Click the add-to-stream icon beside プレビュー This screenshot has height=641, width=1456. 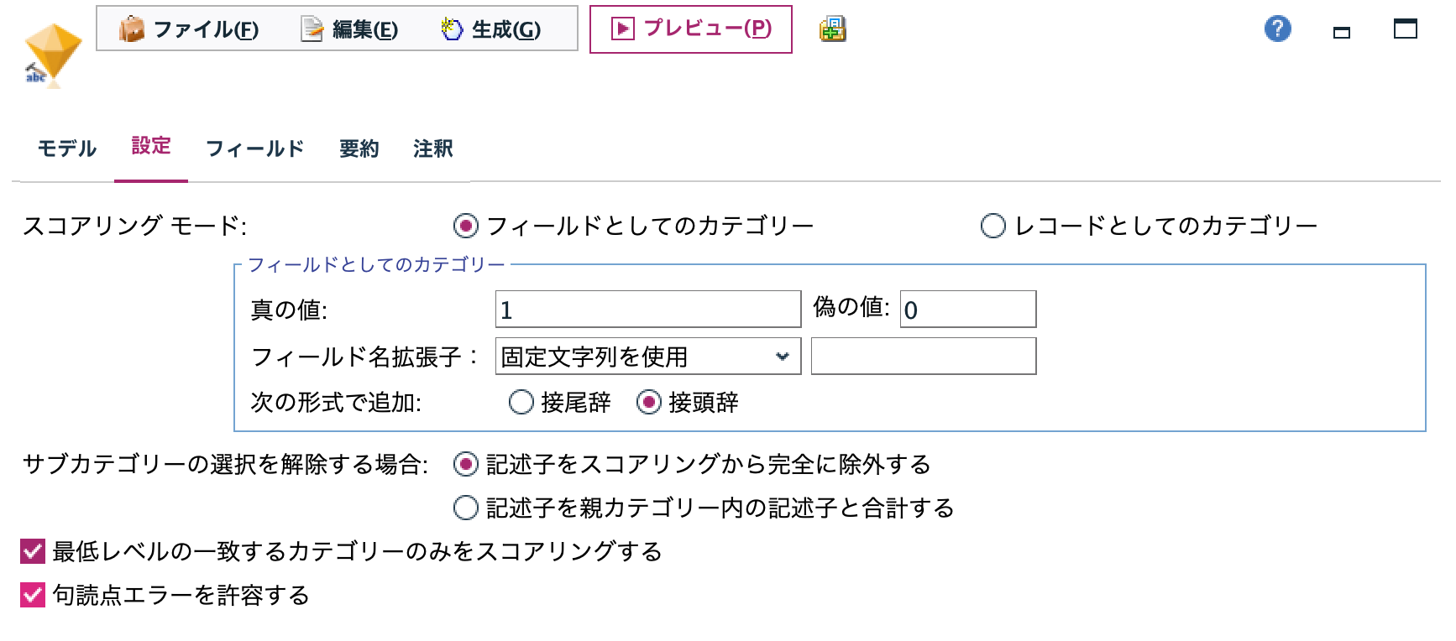point(830,30)
